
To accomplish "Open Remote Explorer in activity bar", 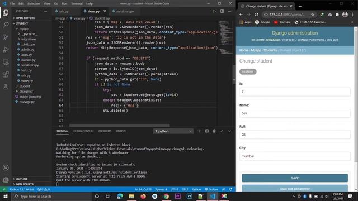I will (x=6, y=62).
